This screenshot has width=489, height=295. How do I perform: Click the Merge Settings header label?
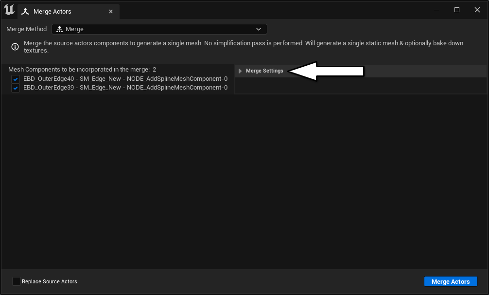pos(264,71)
